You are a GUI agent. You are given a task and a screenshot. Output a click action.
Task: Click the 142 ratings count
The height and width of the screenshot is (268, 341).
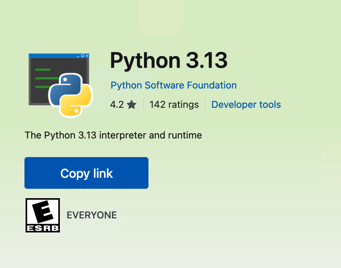[174, 104]
